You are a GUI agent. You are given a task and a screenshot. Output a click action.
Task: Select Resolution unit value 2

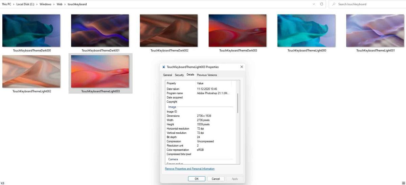pos(198,146)
